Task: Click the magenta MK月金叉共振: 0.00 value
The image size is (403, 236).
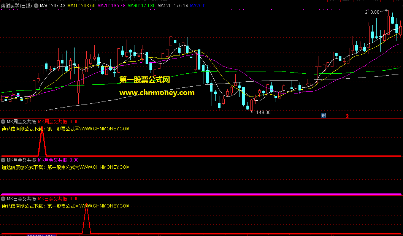Action: pos(58,160)
